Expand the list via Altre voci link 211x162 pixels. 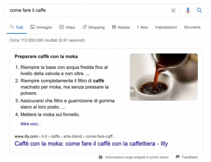pyautogui.click(x=31, y=124)
